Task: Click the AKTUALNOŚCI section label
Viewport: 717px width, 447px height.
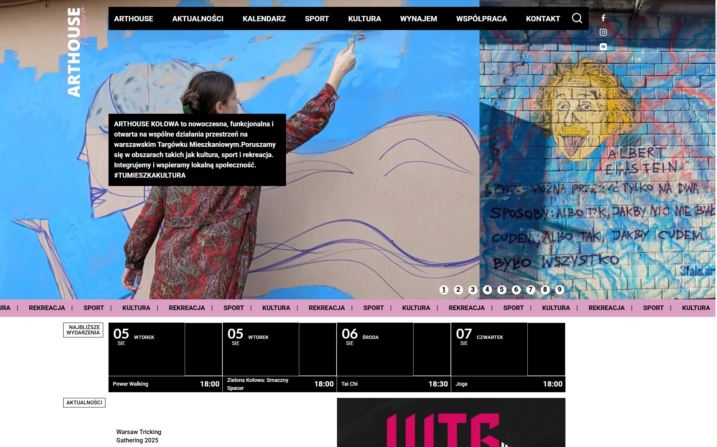Action: (84, 402)
